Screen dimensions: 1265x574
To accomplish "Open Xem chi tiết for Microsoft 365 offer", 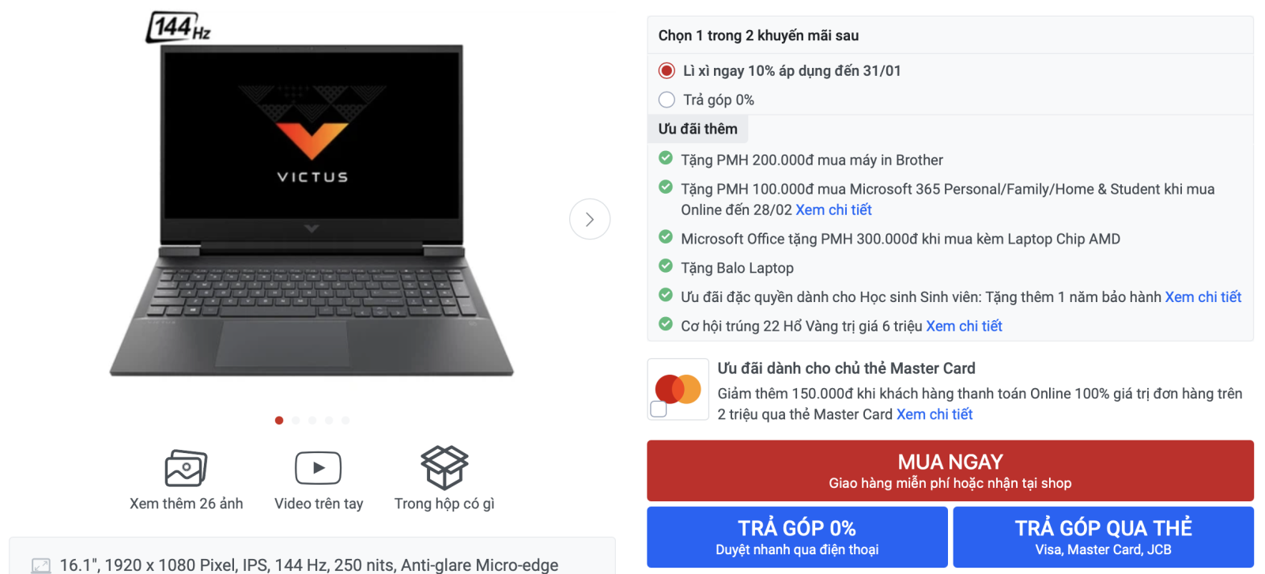I will click(x=833, y=210).
